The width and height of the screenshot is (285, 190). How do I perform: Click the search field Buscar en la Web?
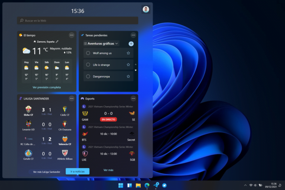pos(78,20)
